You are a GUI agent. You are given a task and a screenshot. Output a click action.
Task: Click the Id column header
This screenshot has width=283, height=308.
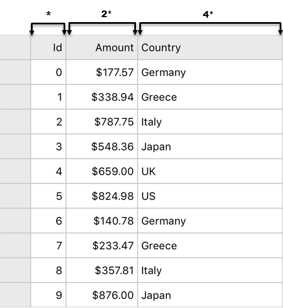tap(48, 48)
